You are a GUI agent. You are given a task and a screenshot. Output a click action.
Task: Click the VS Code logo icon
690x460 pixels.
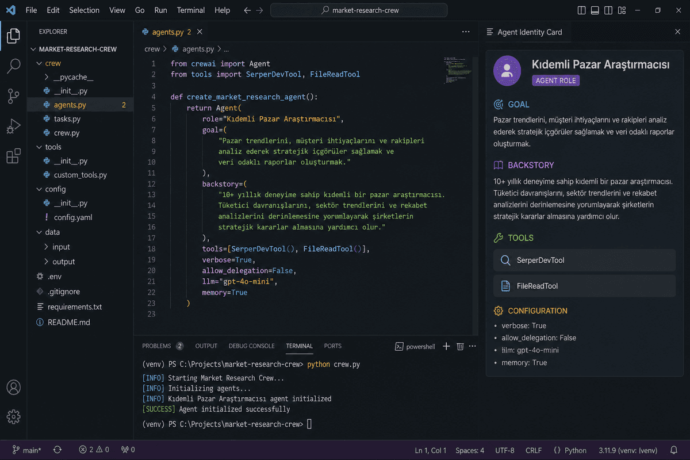11,10
